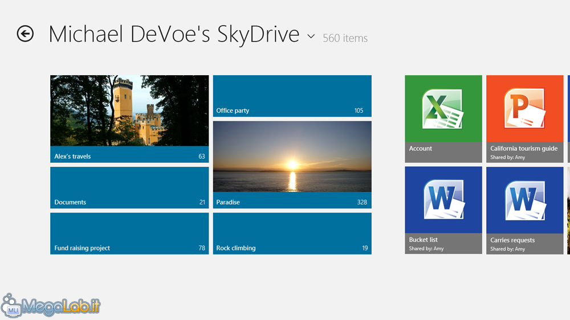Open the California tourism guide PowerPoint icon
The image size is (570, 320).
(x=524, y=108)
